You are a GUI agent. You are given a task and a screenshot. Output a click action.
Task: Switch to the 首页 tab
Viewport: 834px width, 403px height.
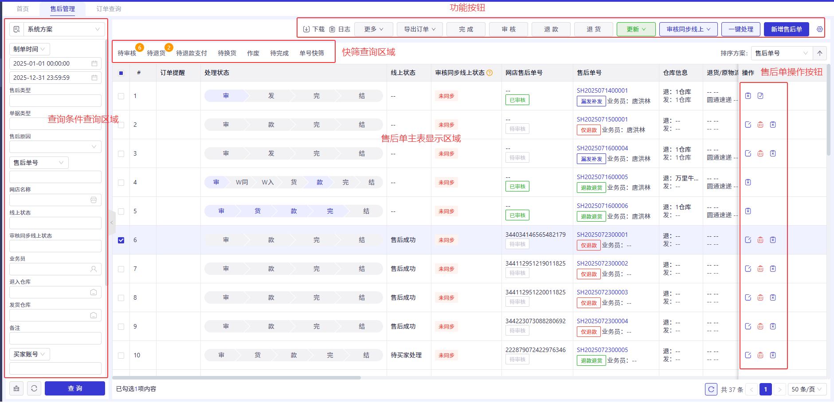click(23, 9)
